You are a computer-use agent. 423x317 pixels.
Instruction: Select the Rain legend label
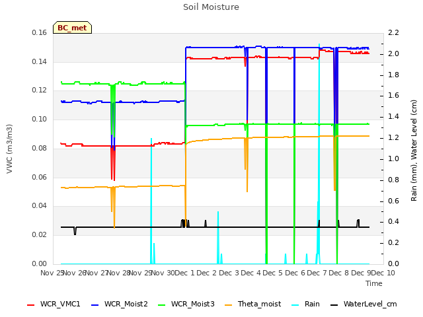click(x=312, y=304)
